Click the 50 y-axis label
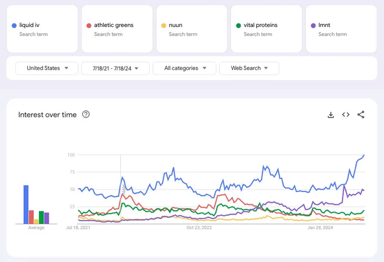 coord(72,189)
